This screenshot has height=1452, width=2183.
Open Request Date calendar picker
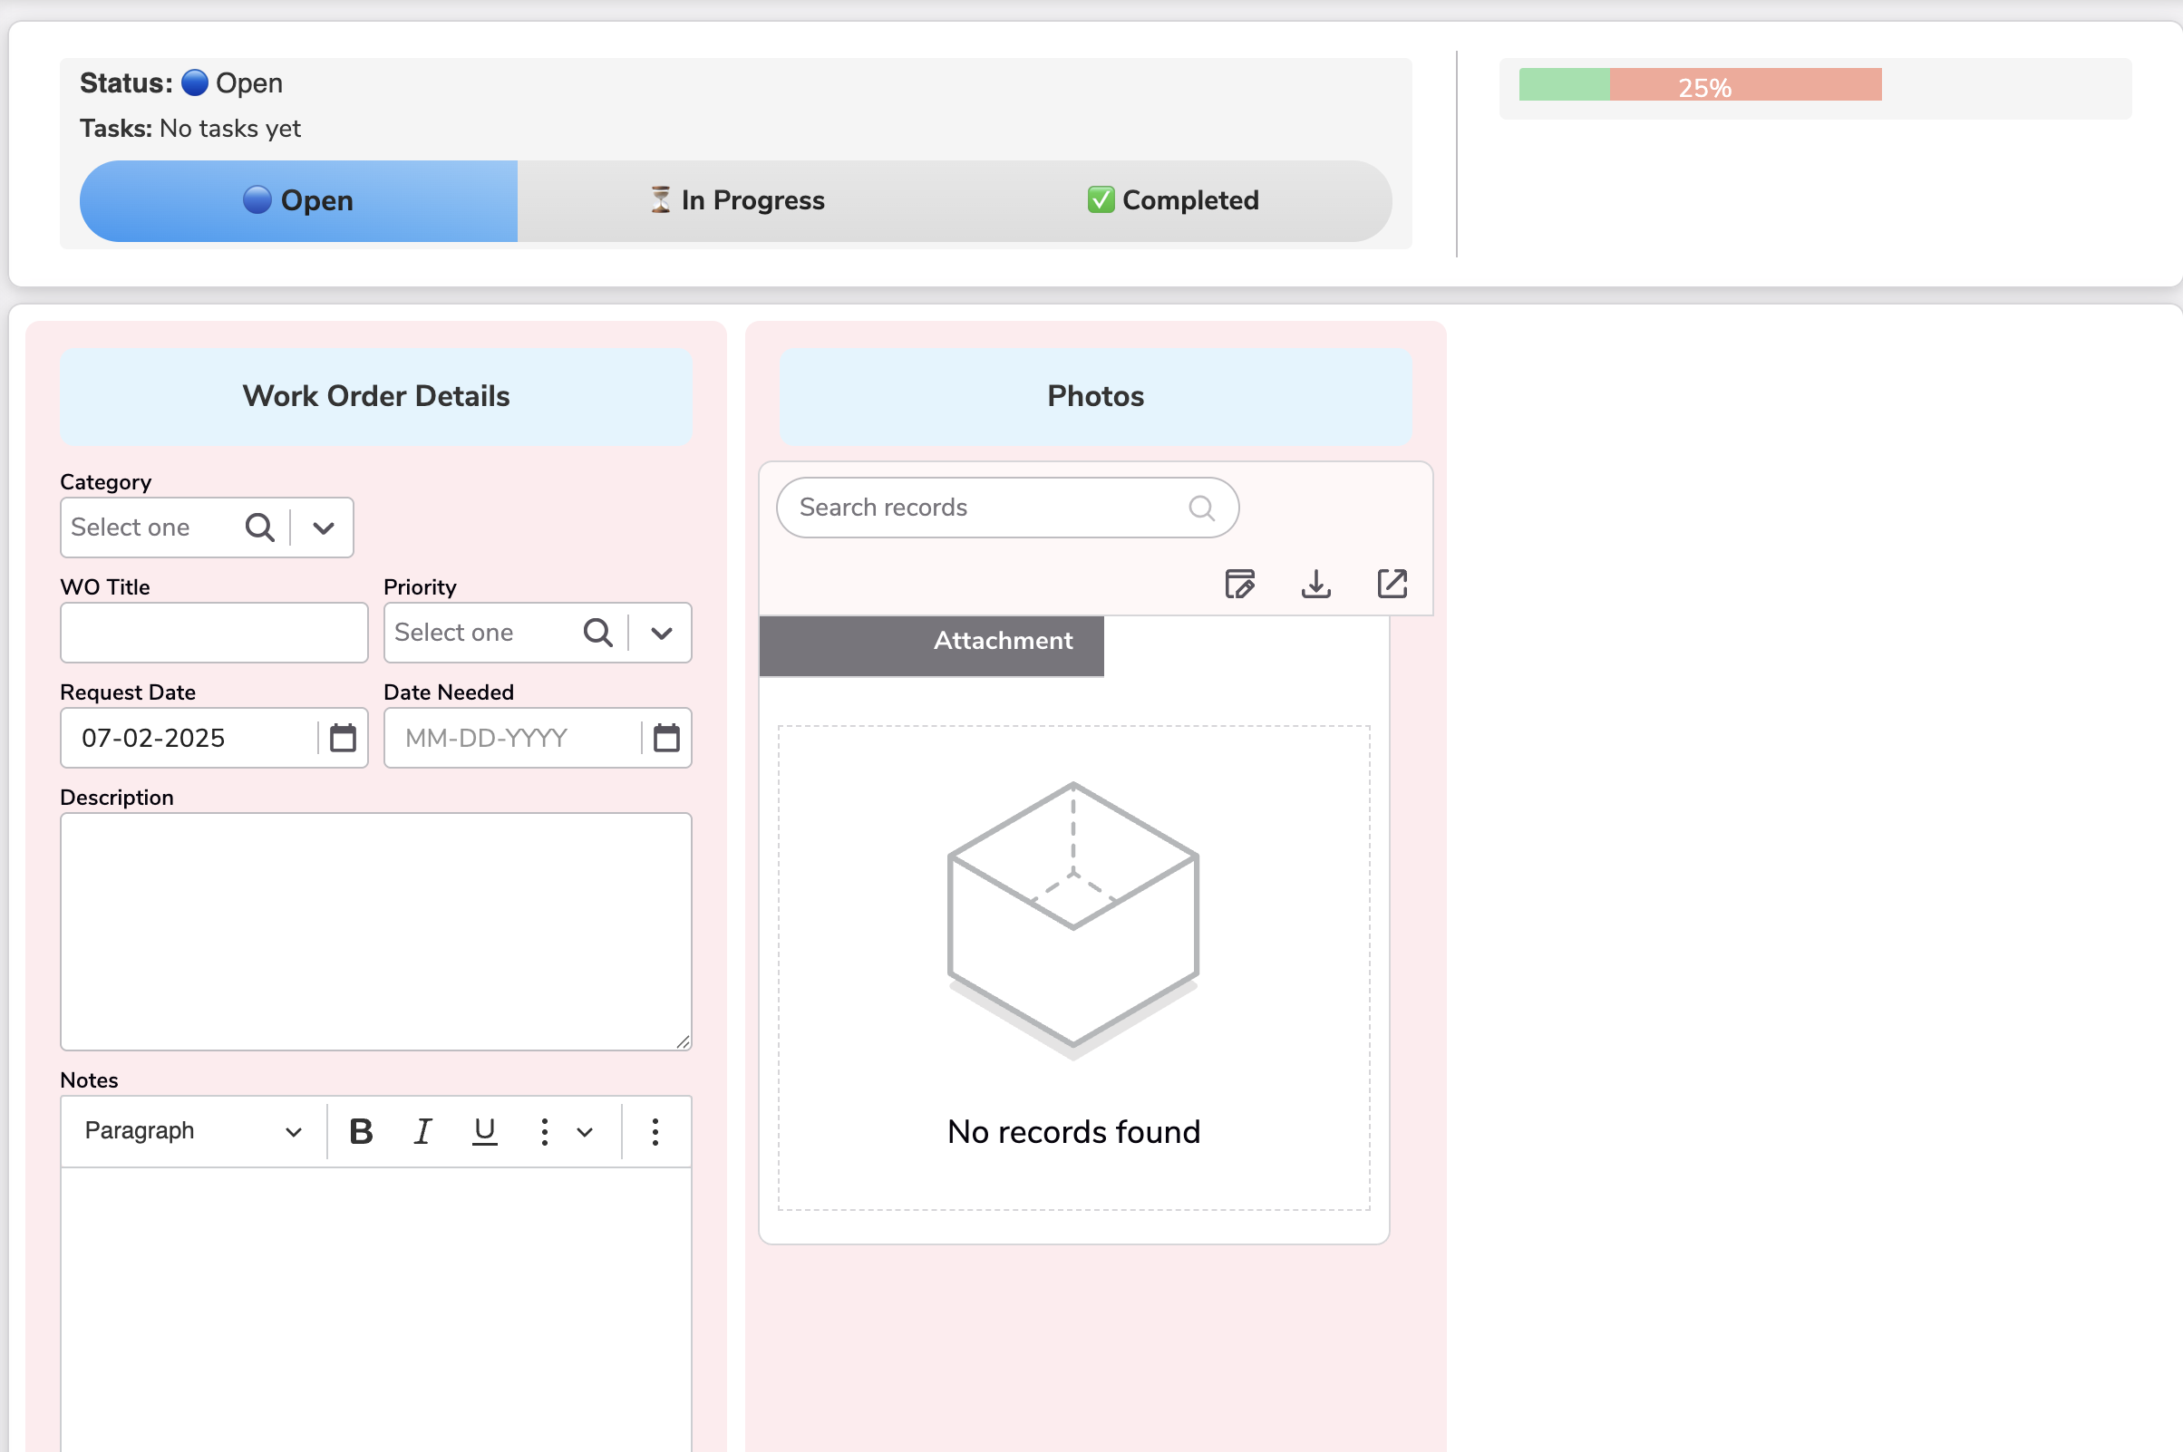coord(343,738)
